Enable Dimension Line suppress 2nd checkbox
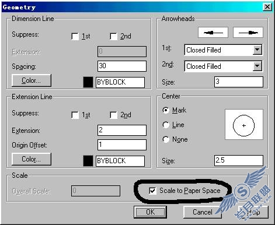 point(113,36)
